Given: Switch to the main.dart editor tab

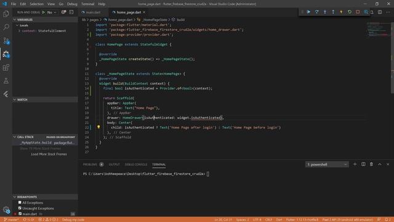Looking at the screenshot, I should coord(93,12).
